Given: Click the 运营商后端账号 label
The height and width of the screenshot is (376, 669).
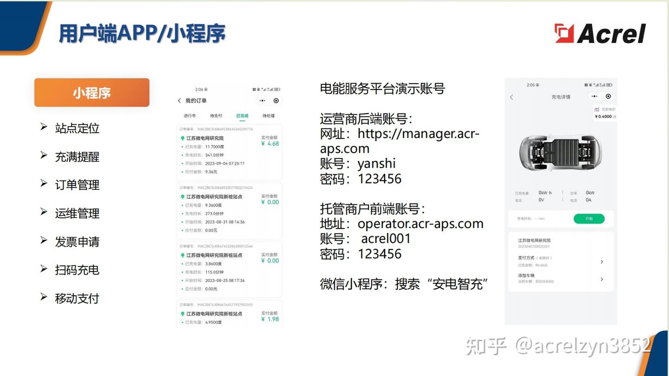Looking at the screenshot, I should point(366,118).
